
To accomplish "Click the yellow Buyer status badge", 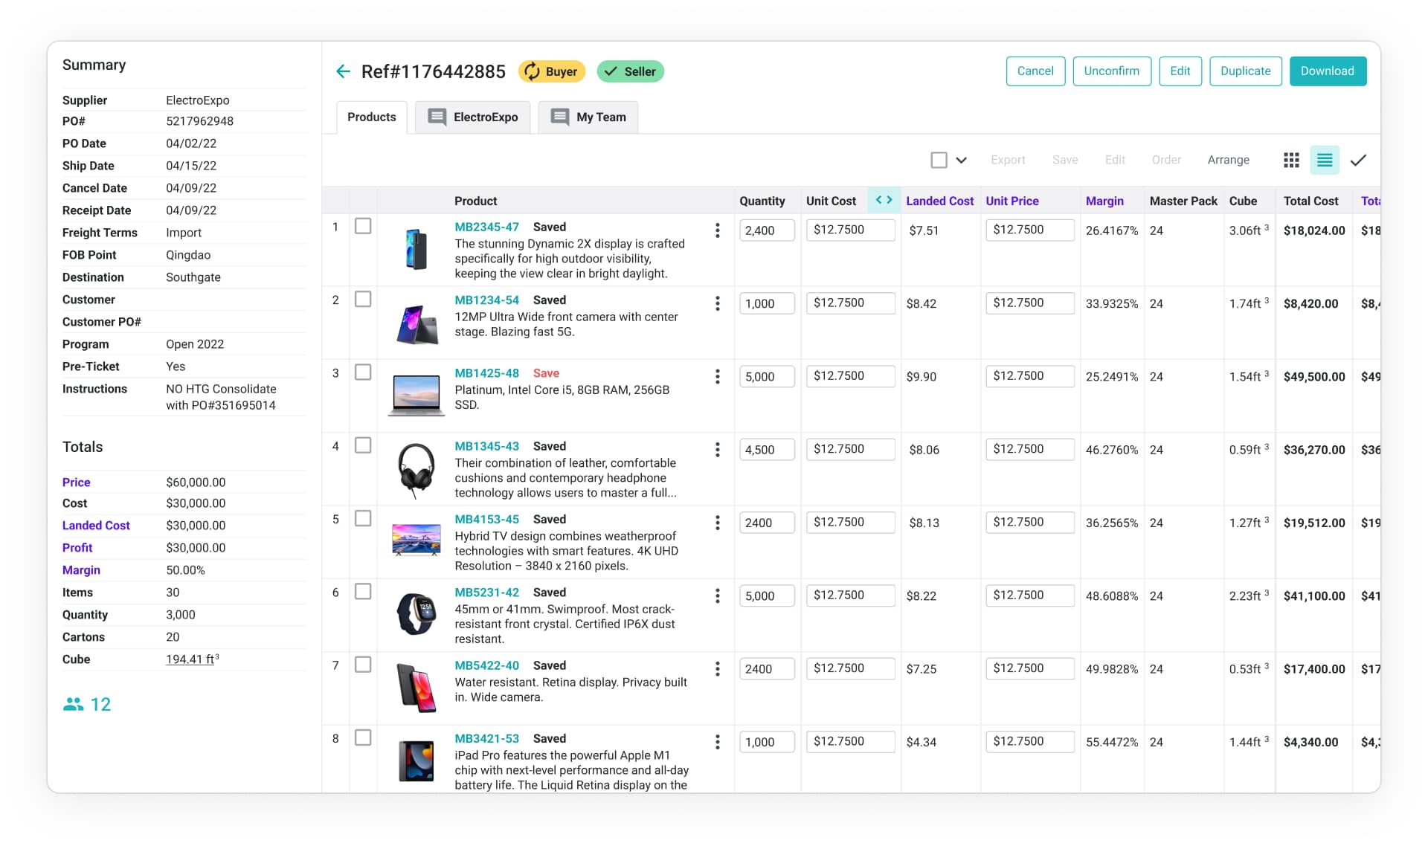I will tap(551, 71).
